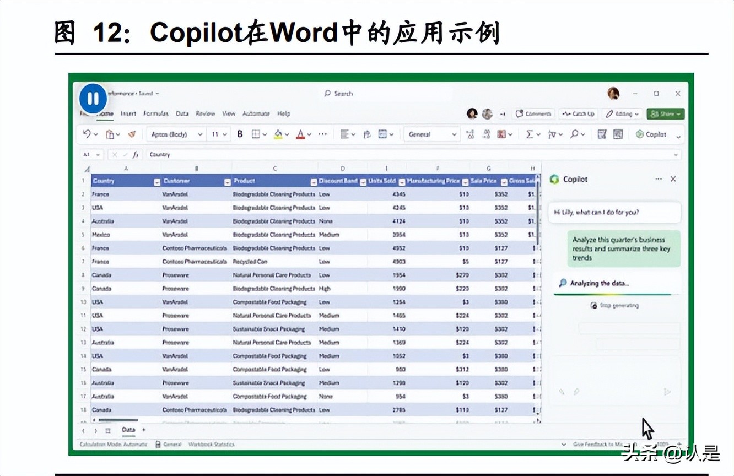Image resolution: width=734 pixels, height=476 pixels.
Task: Click the Decrease Decimal icon
Action: tap(487, 134)
